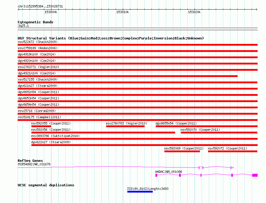Screen dimensions: 266x203
Task: Select the dgv8652n54 (Cooper2011) label
Action: [39, 92]
